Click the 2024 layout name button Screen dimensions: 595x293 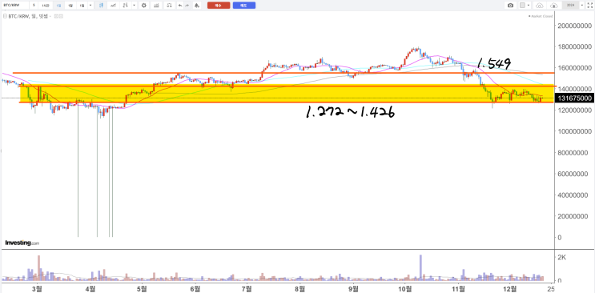(x=570, y=6)
